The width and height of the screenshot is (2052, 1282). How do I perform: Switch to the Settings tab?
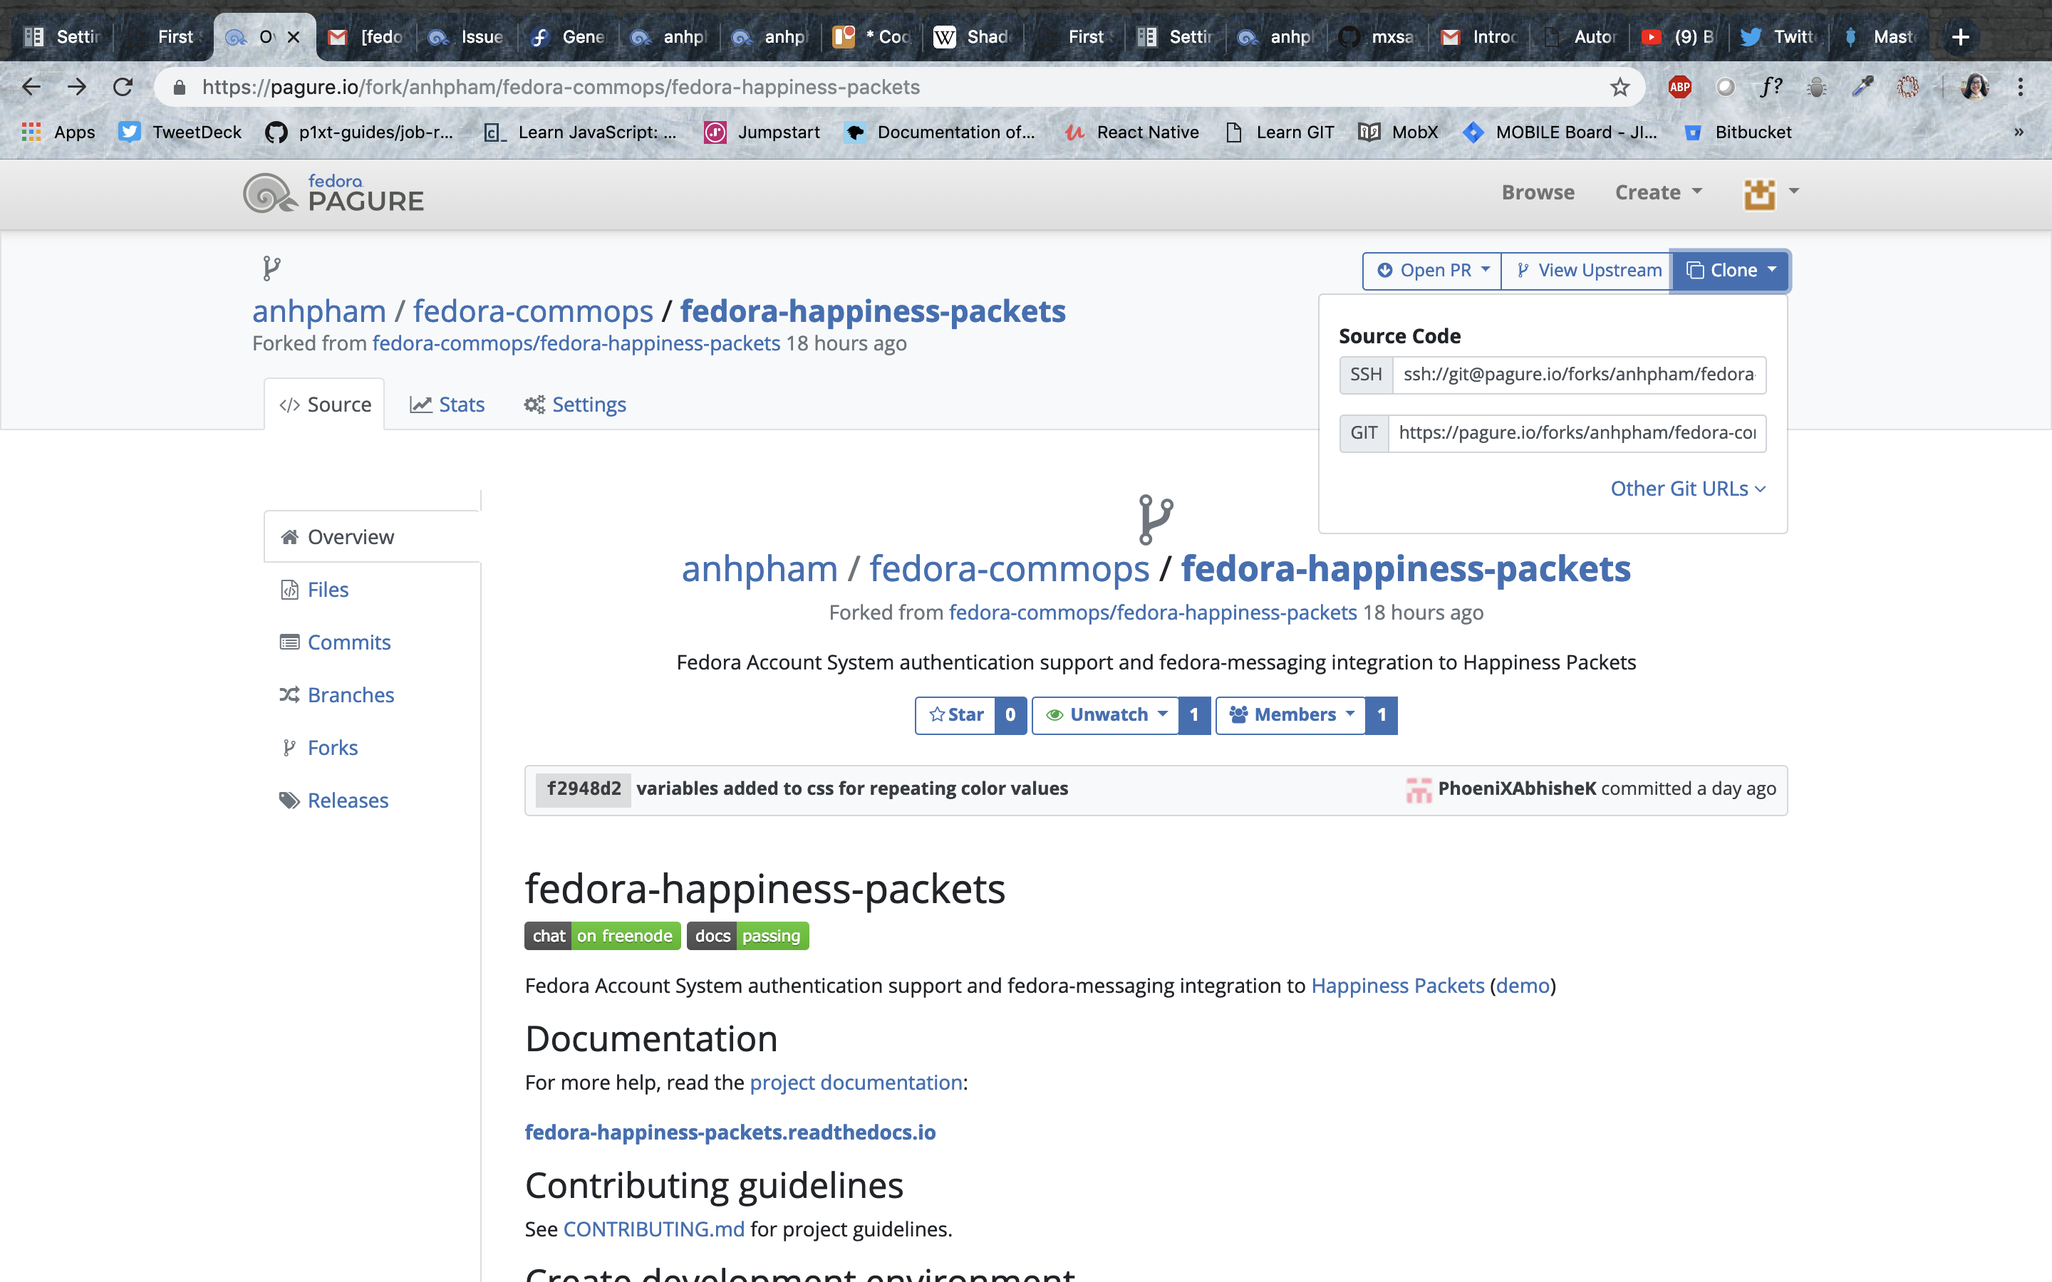575,405
